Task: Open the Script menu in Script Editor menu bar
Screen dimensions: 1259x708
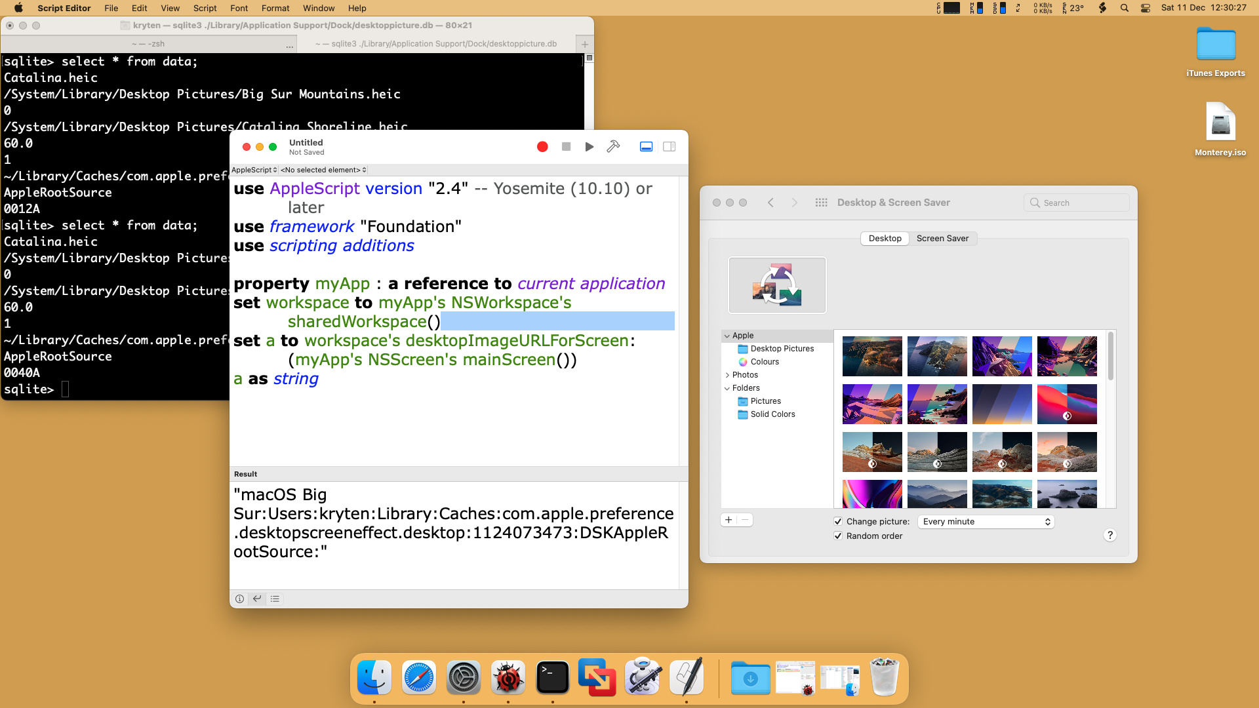Action: tap(205, 8)
